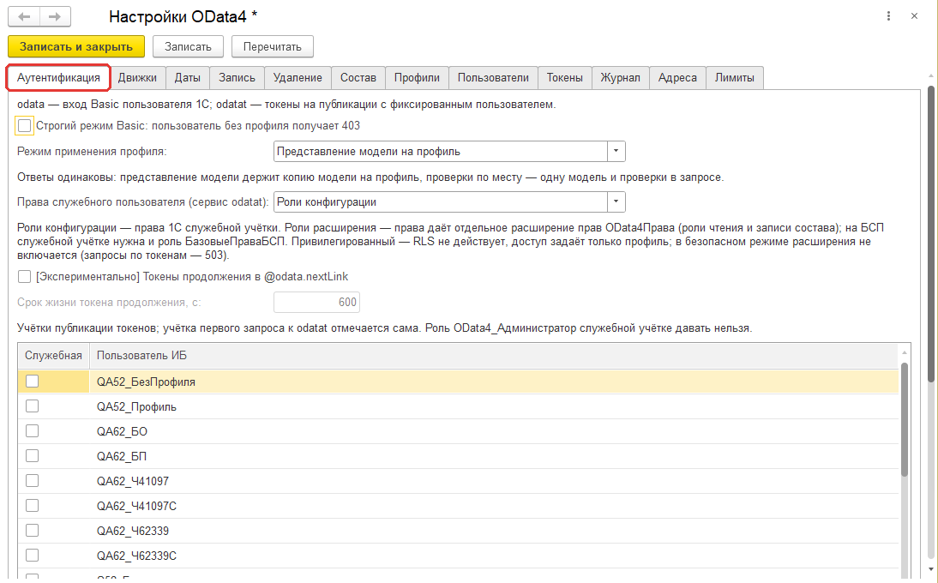The height and width of the screenshot is (583, 938).
Task: Show the Журнал tab
Action: (x=621, y=78)
